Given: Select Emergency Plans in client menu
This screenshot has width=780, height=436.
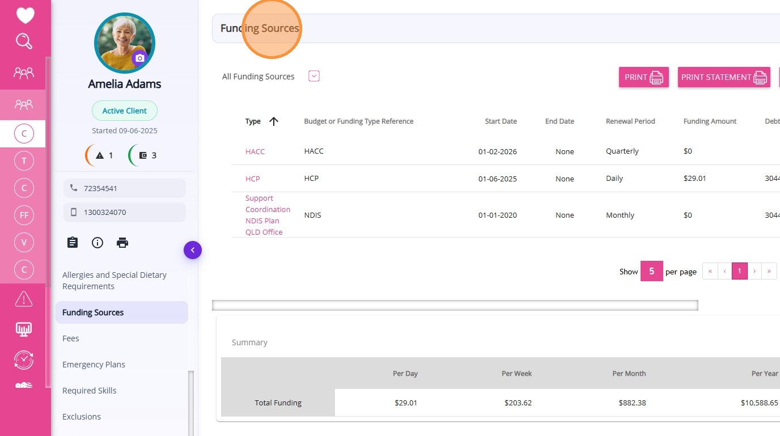Looking at the screenshot, I should [94, 365].
